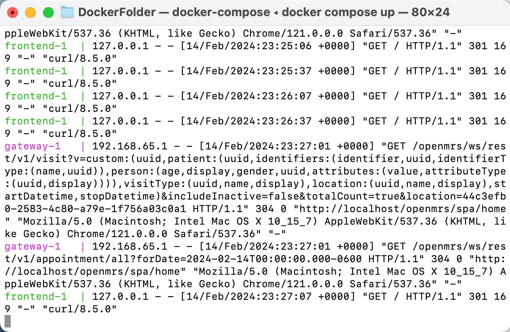Click the window title text DockerFolder
Image resolution: width=510 pixels, height=332 pixels.
click(117, 13)
